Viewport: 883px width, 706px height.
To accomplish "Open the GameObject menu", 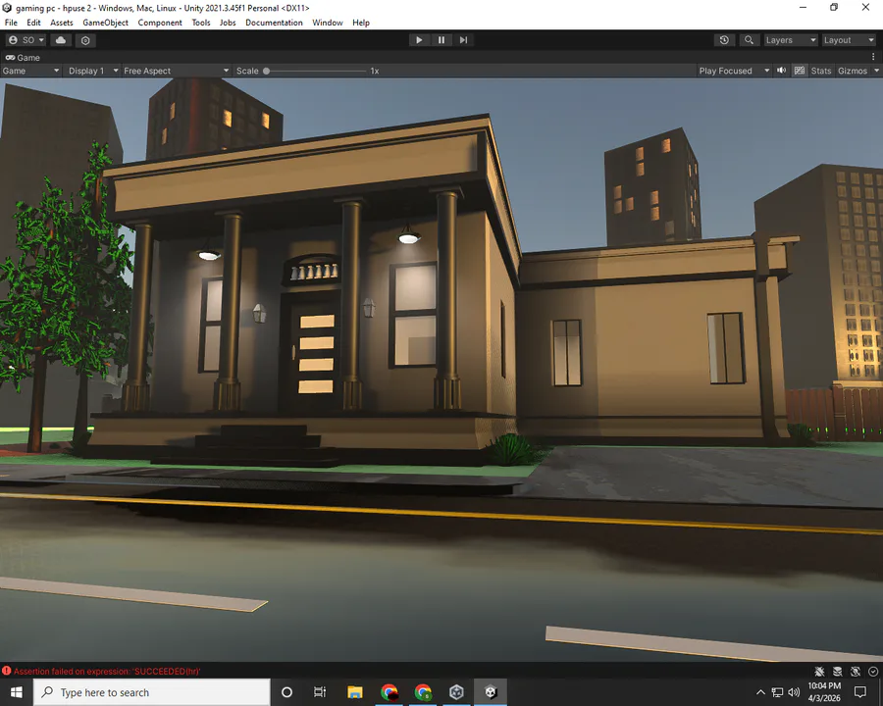I will coord(105,23).
